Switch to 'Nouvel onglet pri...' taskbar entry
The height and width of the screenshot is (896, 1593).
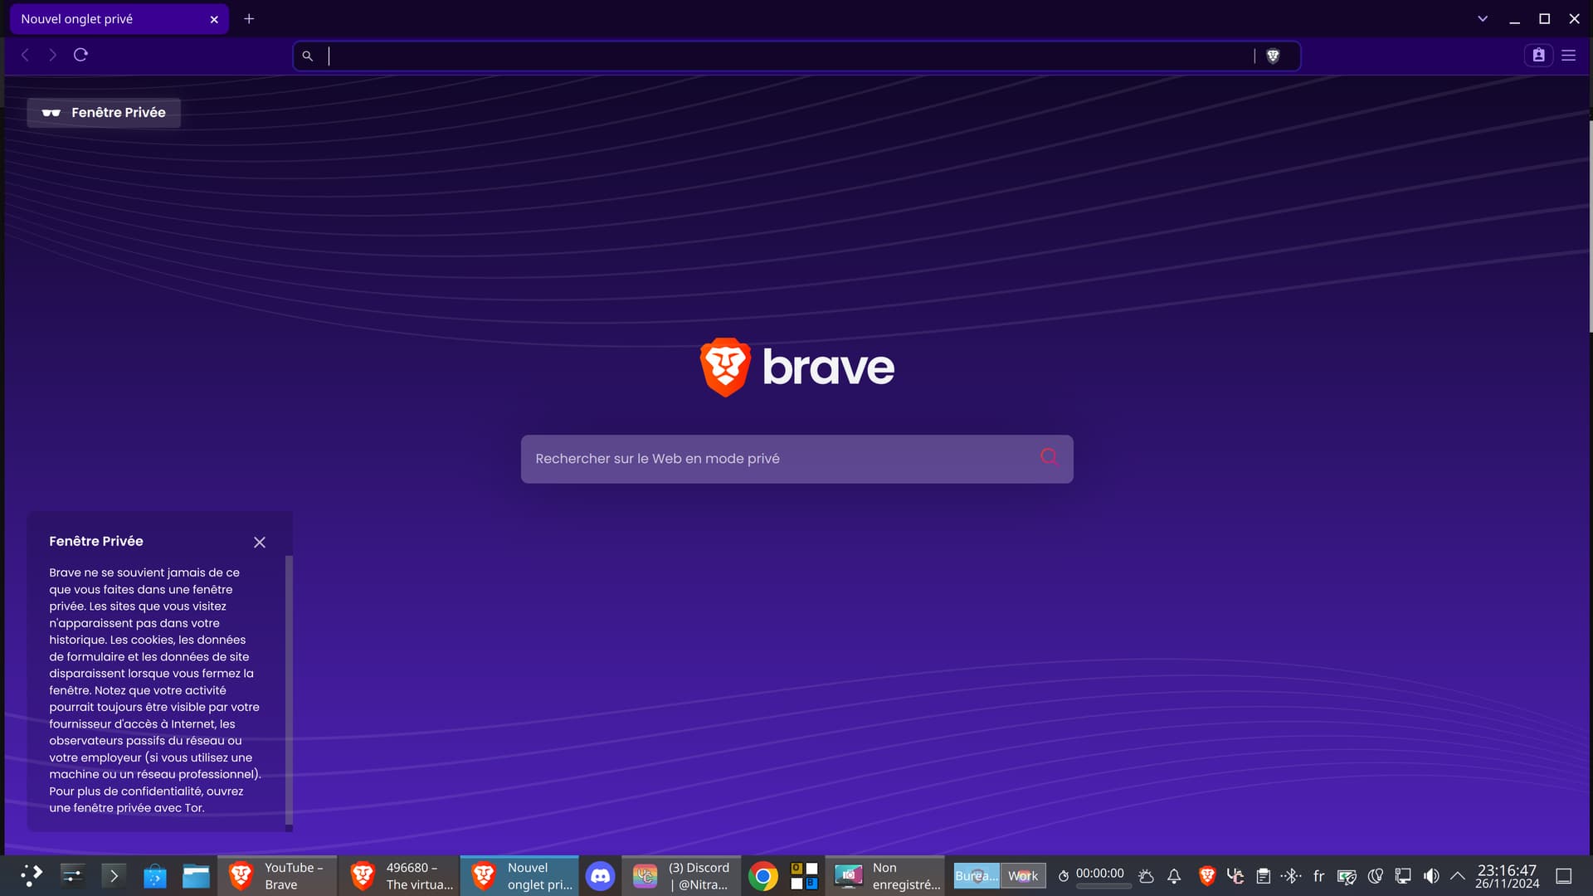point(520,875)
